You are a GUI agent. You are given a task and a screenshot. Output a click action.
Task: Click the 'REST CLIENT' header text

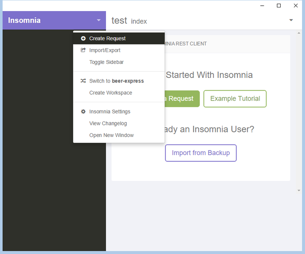(x=191, y=44)
